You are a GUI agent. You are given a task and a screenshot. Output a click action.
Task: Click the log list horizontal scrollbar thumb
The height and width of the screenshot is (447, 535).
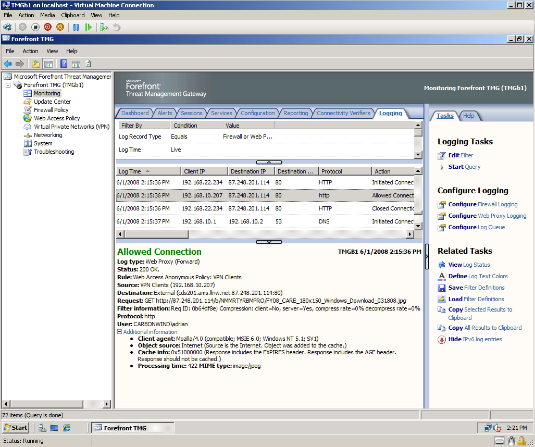(x=156, y=234)
